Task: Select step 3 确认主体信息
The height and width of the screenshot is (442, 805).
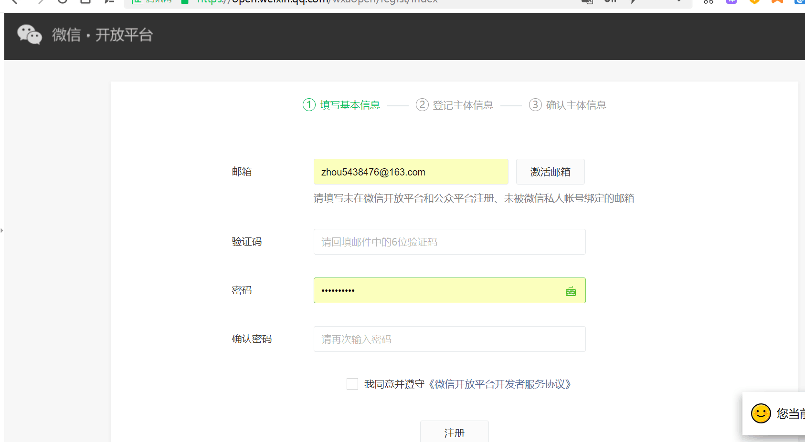Action: coord(568,105)
